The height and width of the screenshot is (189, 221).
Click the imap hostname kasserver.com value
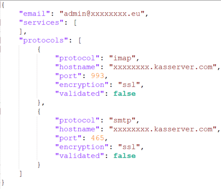pyautogui.click(x=163, y=67)
